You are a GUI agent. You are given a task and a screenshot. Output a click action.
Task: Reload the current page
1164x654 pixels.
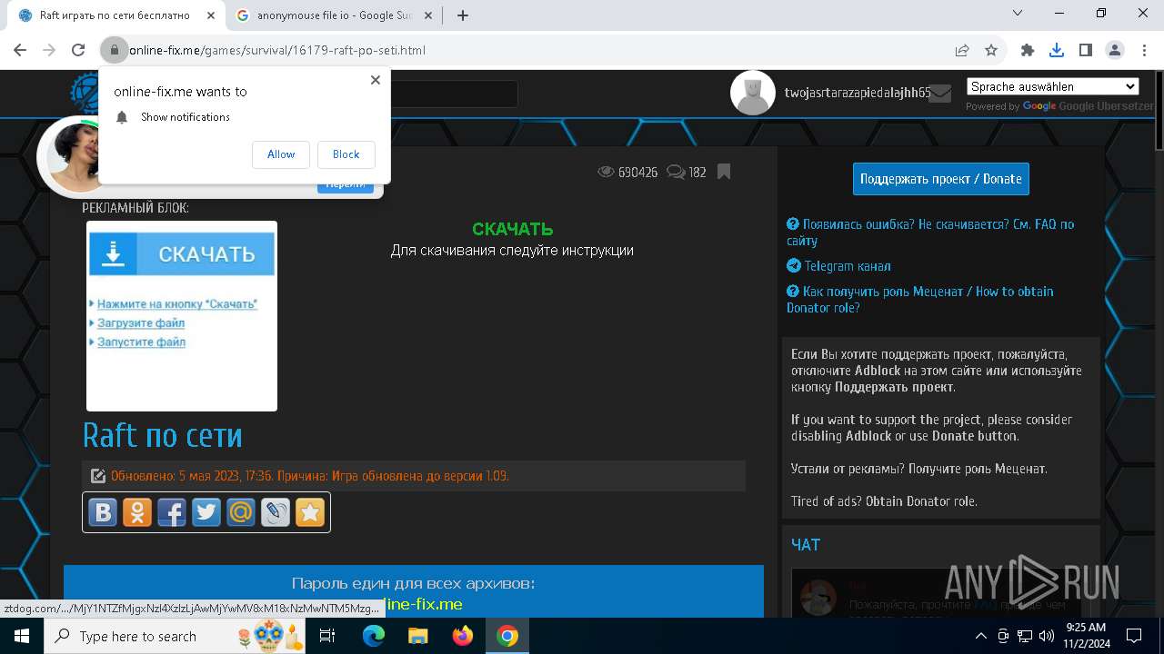pyautogui.click(x=78, y=50)
